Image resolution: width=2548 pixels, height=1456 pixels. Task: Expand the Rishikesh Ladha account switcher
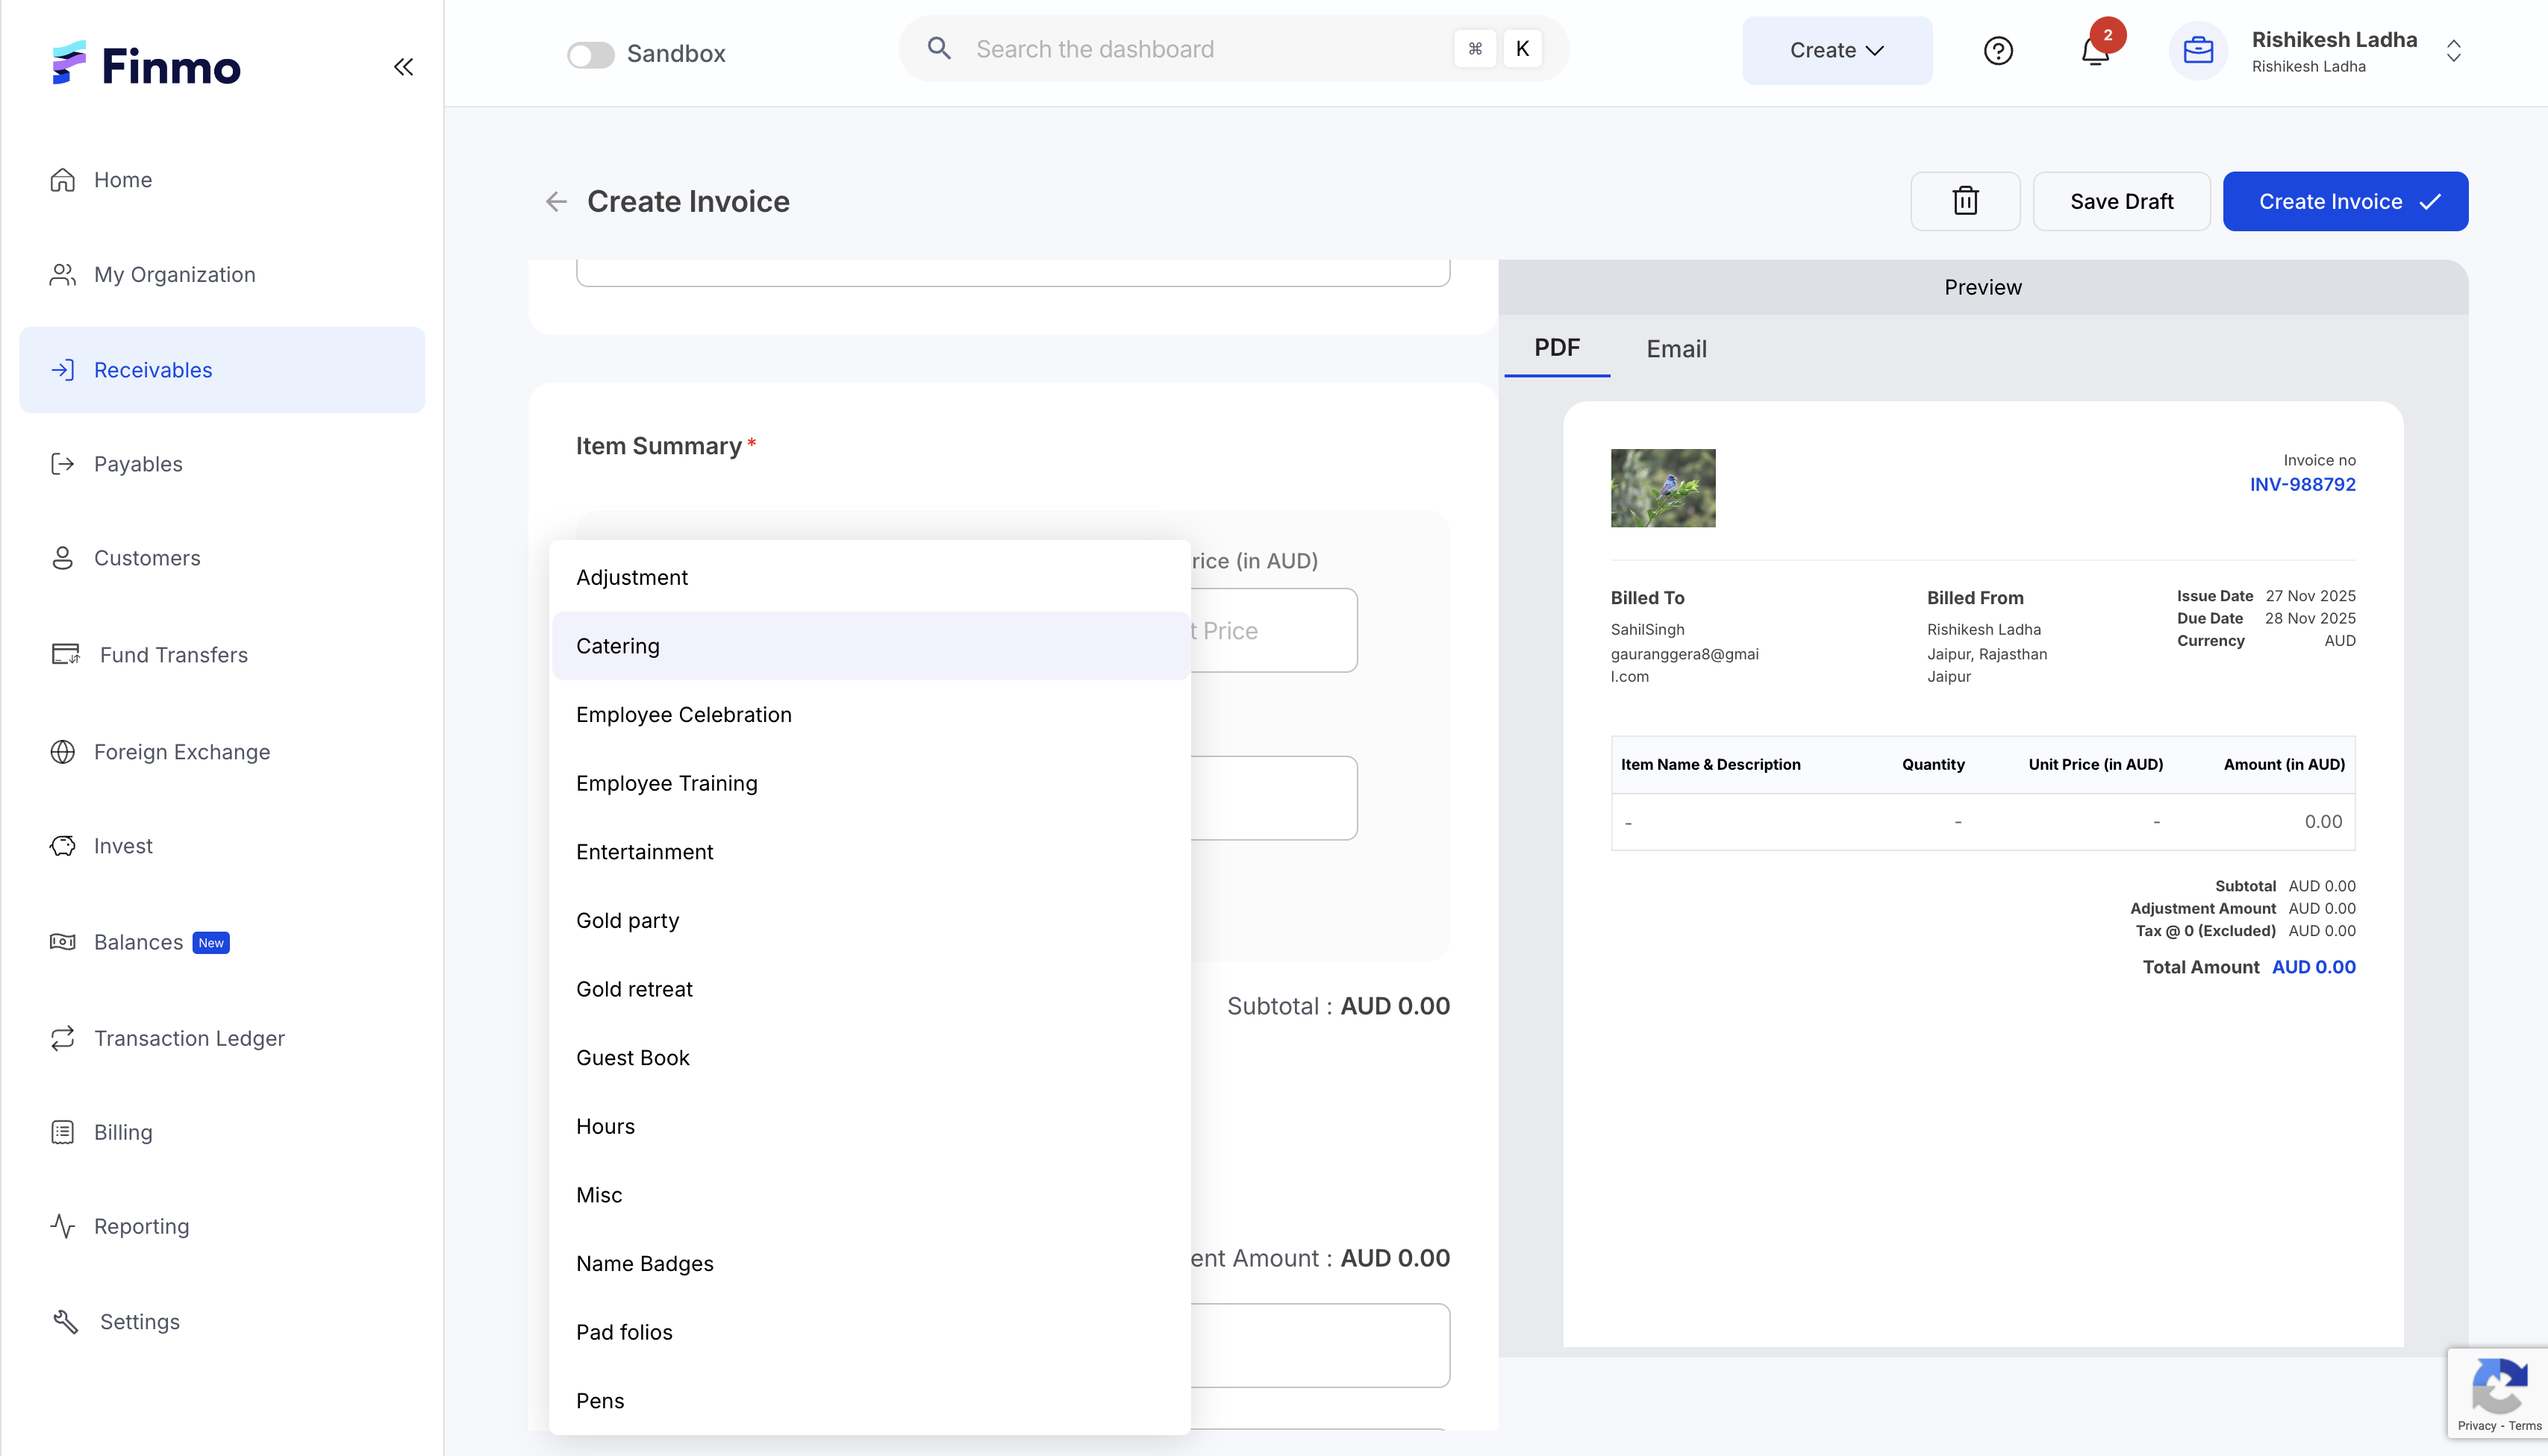2453,51
